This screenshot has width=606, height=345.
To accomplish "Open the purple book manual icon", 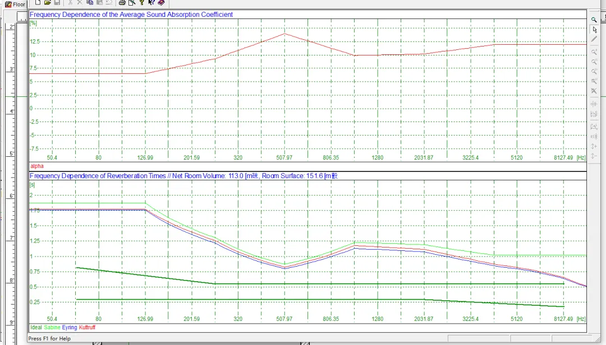I will click(x=161, y=2).
